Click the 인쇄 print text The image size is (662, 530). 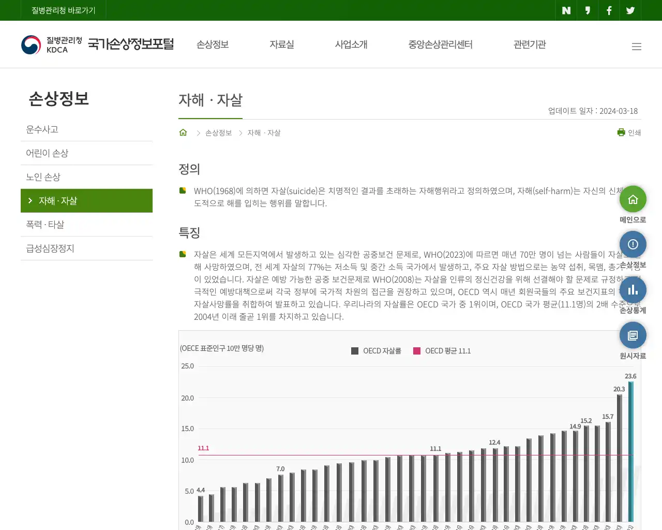point(635,133)
